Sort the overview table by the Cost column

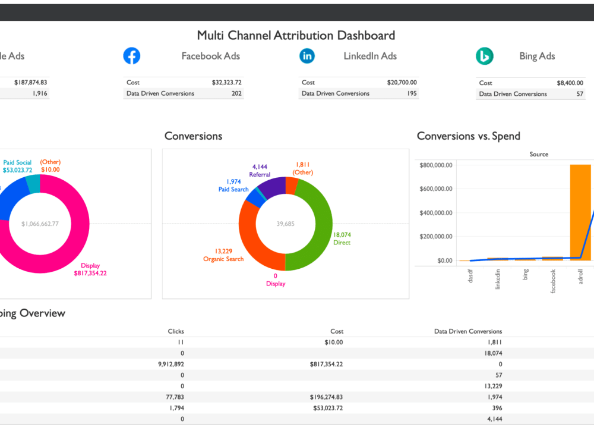pos(337,331)
